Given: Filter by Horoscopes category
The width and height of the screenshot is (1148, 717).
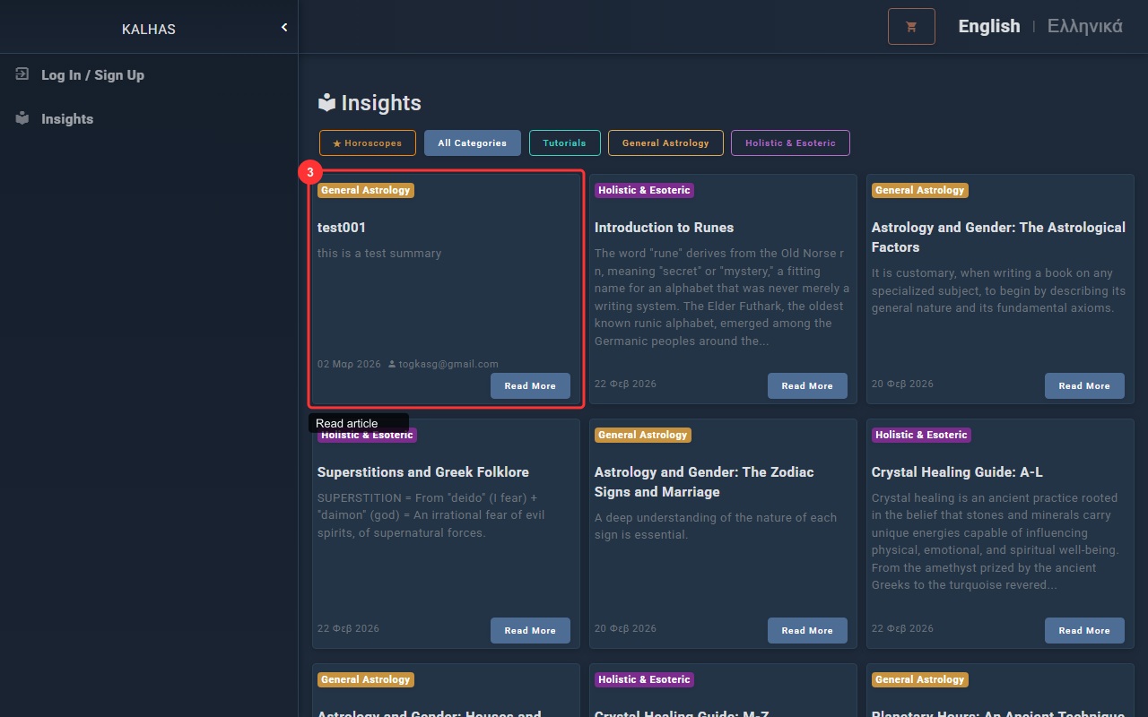Looking at the screenshot, I should coord(367,143).
